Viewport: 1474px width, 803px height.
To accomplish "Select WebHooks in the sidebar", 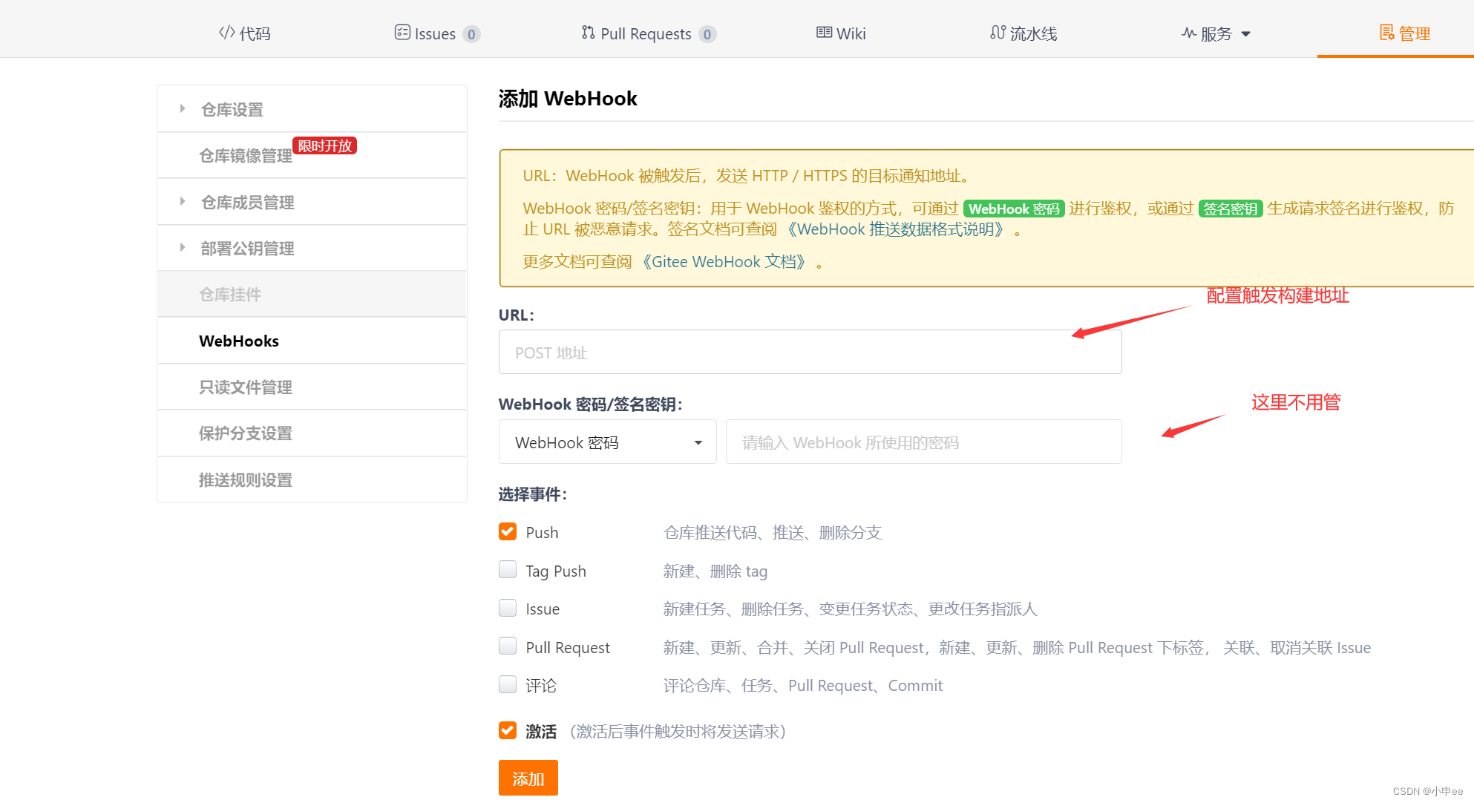I will pyautogui.click(x=239, y=341).
